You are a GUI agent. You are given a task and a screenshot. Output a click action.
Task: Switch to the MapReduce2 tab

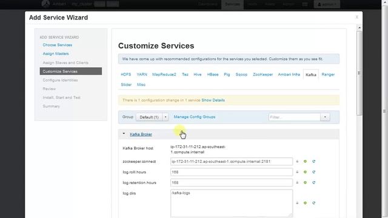coord(164,74)
